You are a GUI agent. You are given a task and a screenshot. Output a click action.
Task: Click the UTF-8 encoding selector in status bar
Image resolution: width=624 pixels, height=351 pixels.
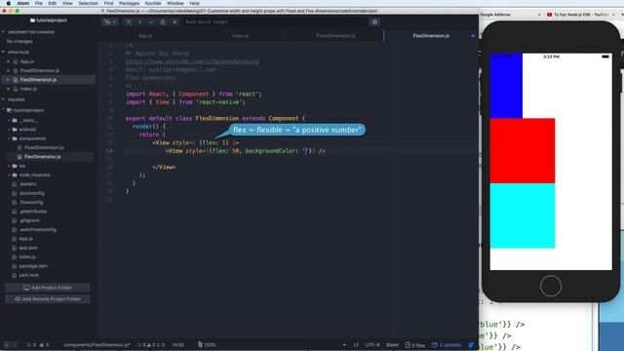point(372,345)
